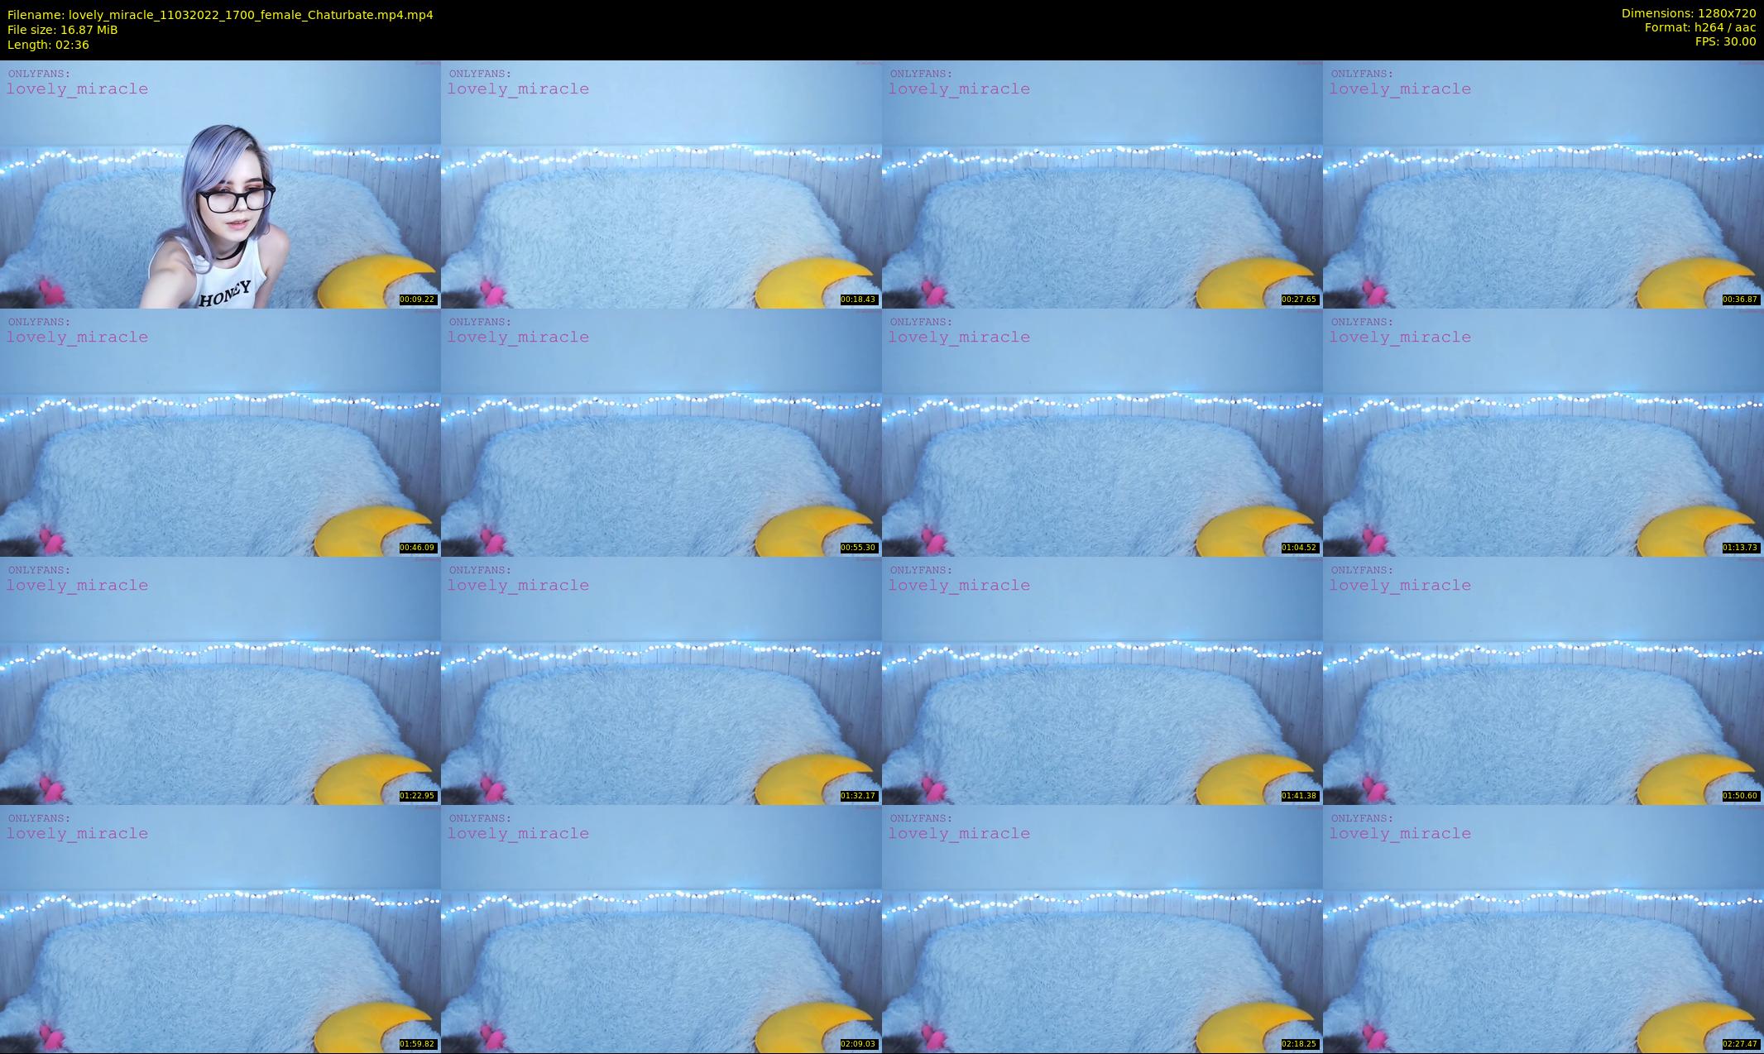Open the thumbnail at timestamp 01:59.82
The image size is (1764, 1054).
coord(220,929)
